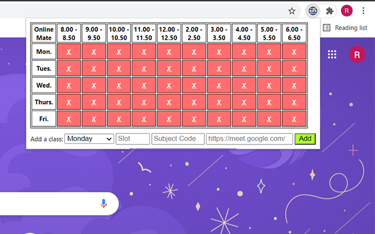The height and width of the screenshot is (234, 375).
Task: Select the Friday 6.00 - 6.50 slot cell
Action: [x=294, y=118]
